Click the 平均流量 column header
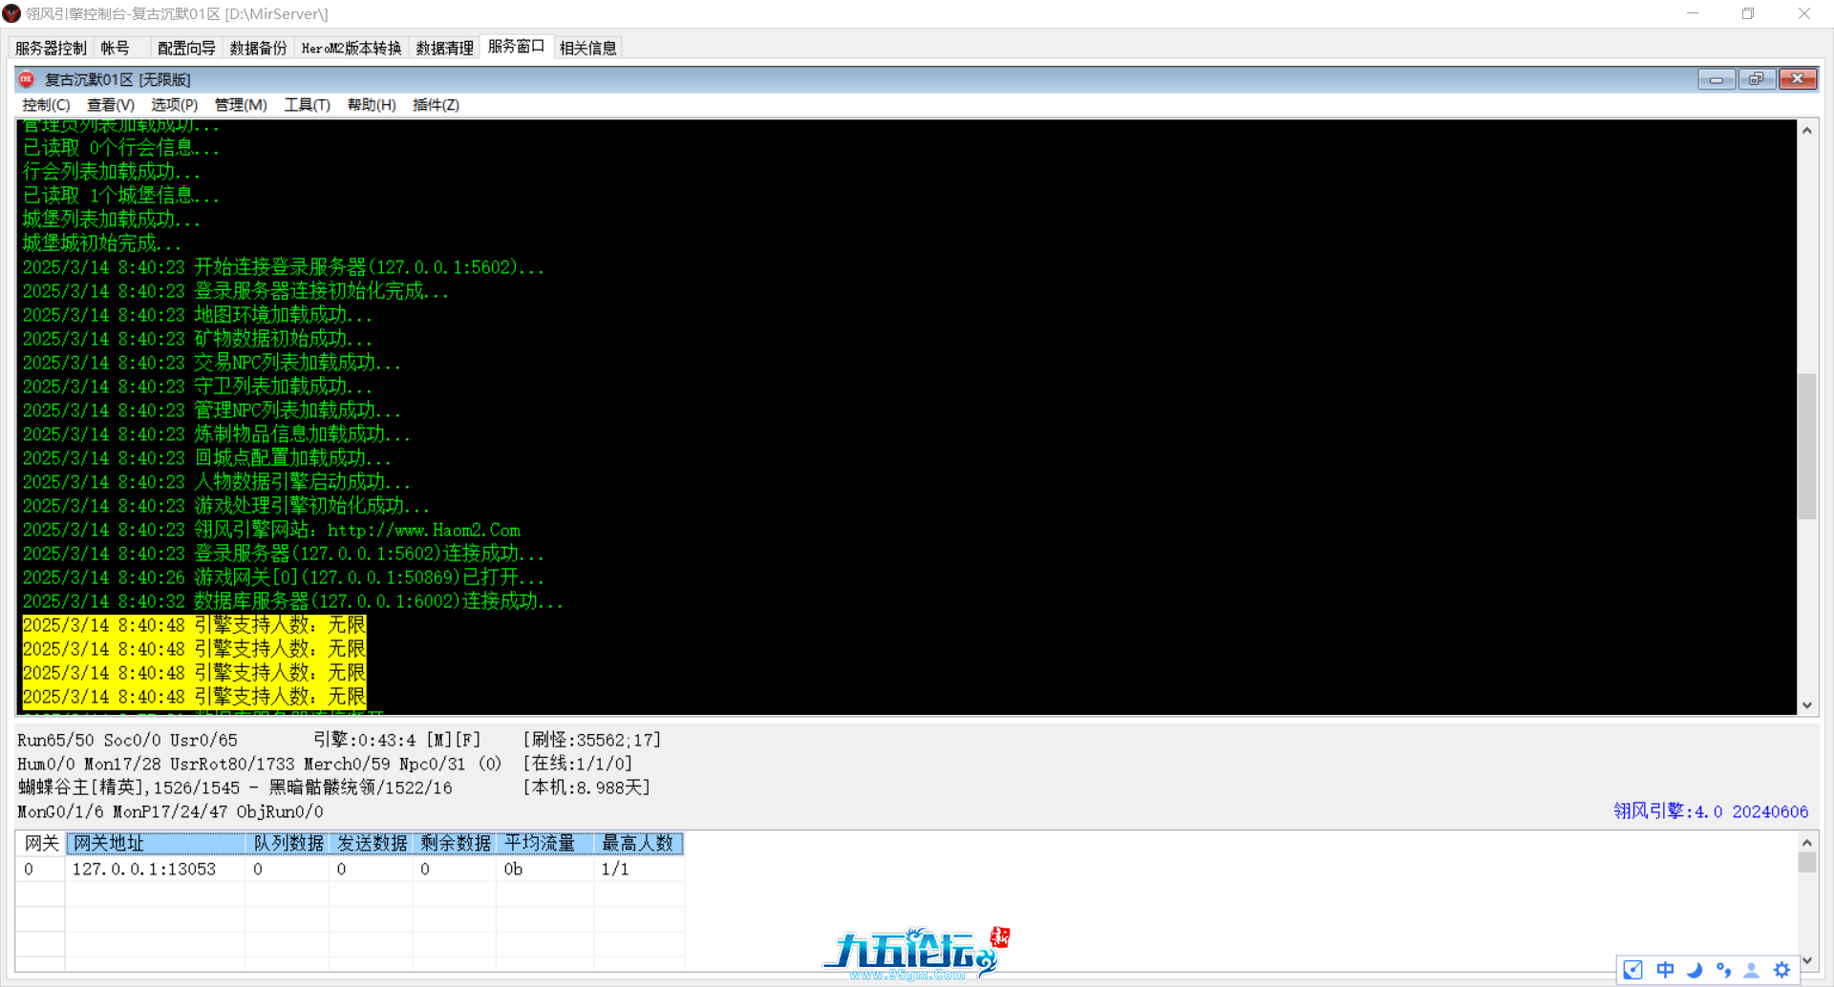This screenshot has width=1834, height=987. 545,843
